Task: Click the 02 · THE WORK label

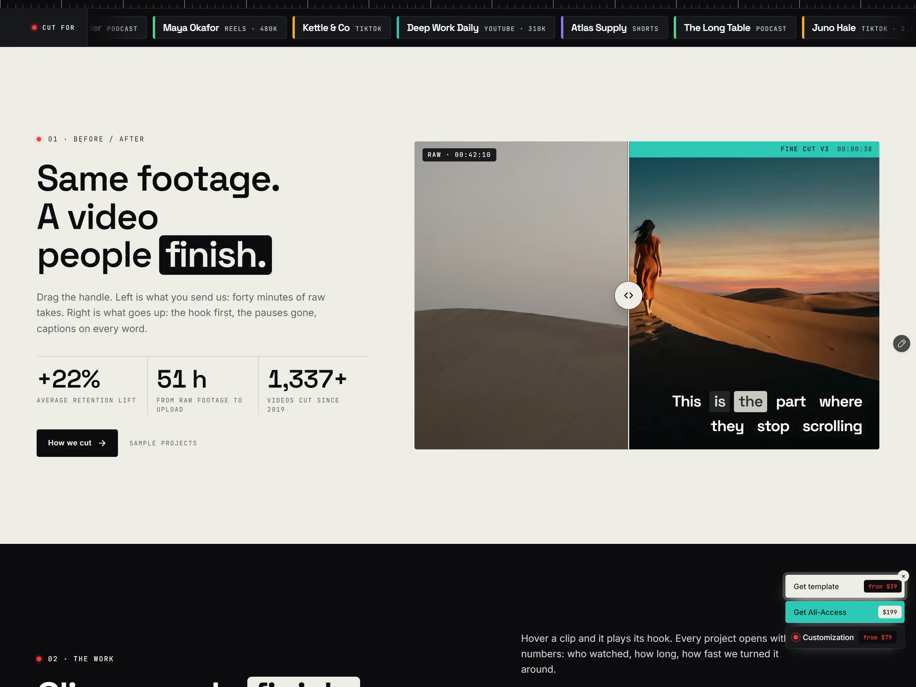Action: click(x=75, y=659)
